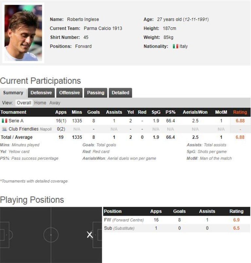Sort the table by Goals column
Screen dimensions: 251x263
94,112
